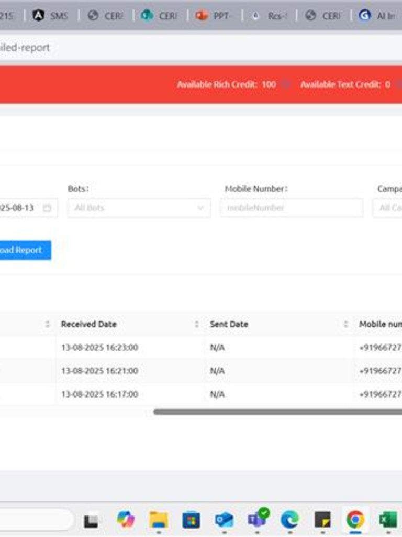Sort by Received Date using the sort arrows

click(197, 324)
